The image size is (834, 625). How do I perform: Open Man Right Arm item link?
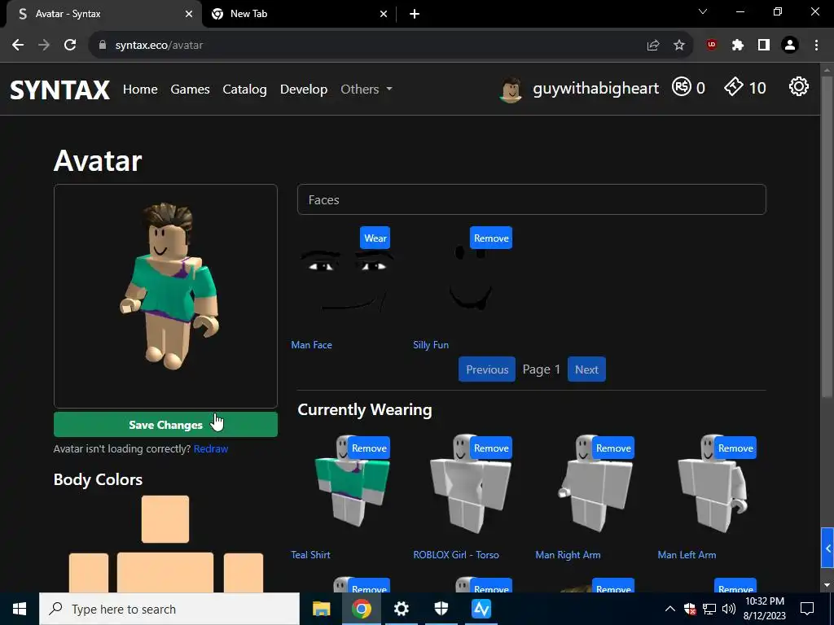(568, 555)
